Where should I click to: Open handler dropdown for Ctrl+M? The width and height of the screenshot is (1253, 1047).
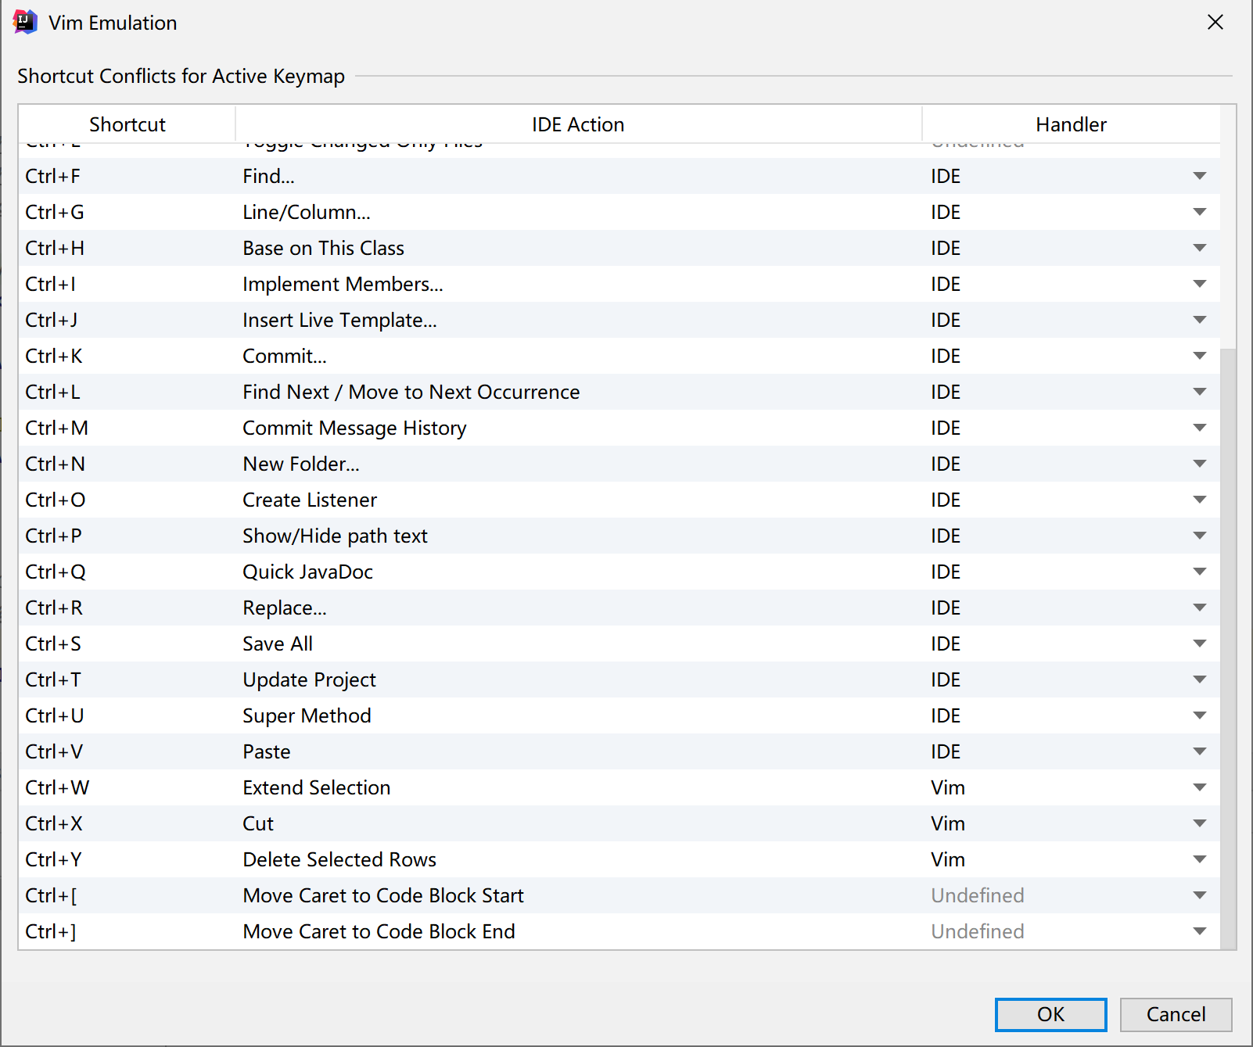pos(1200,428)
